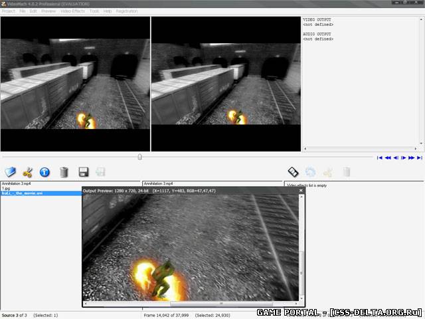Select the highlighted .avi movie in source list
Viewport: 425px width, 319px height.
(41, 193)
